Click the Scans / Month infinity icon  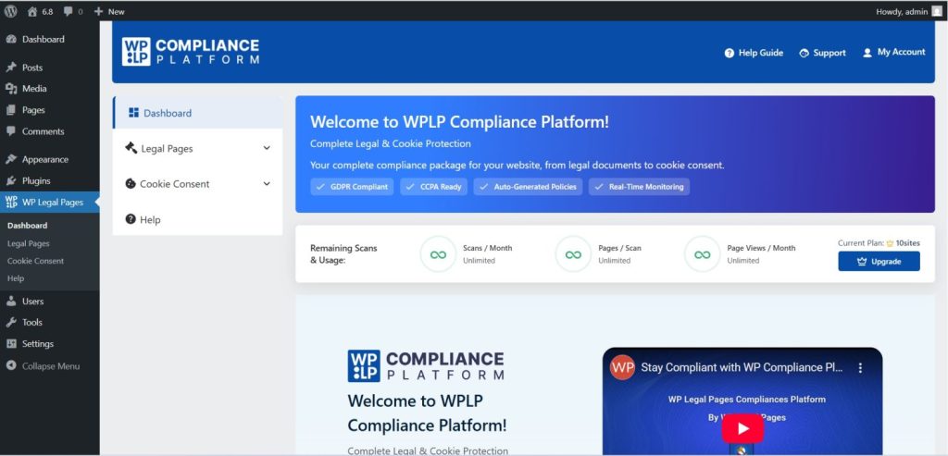point(438,254)
